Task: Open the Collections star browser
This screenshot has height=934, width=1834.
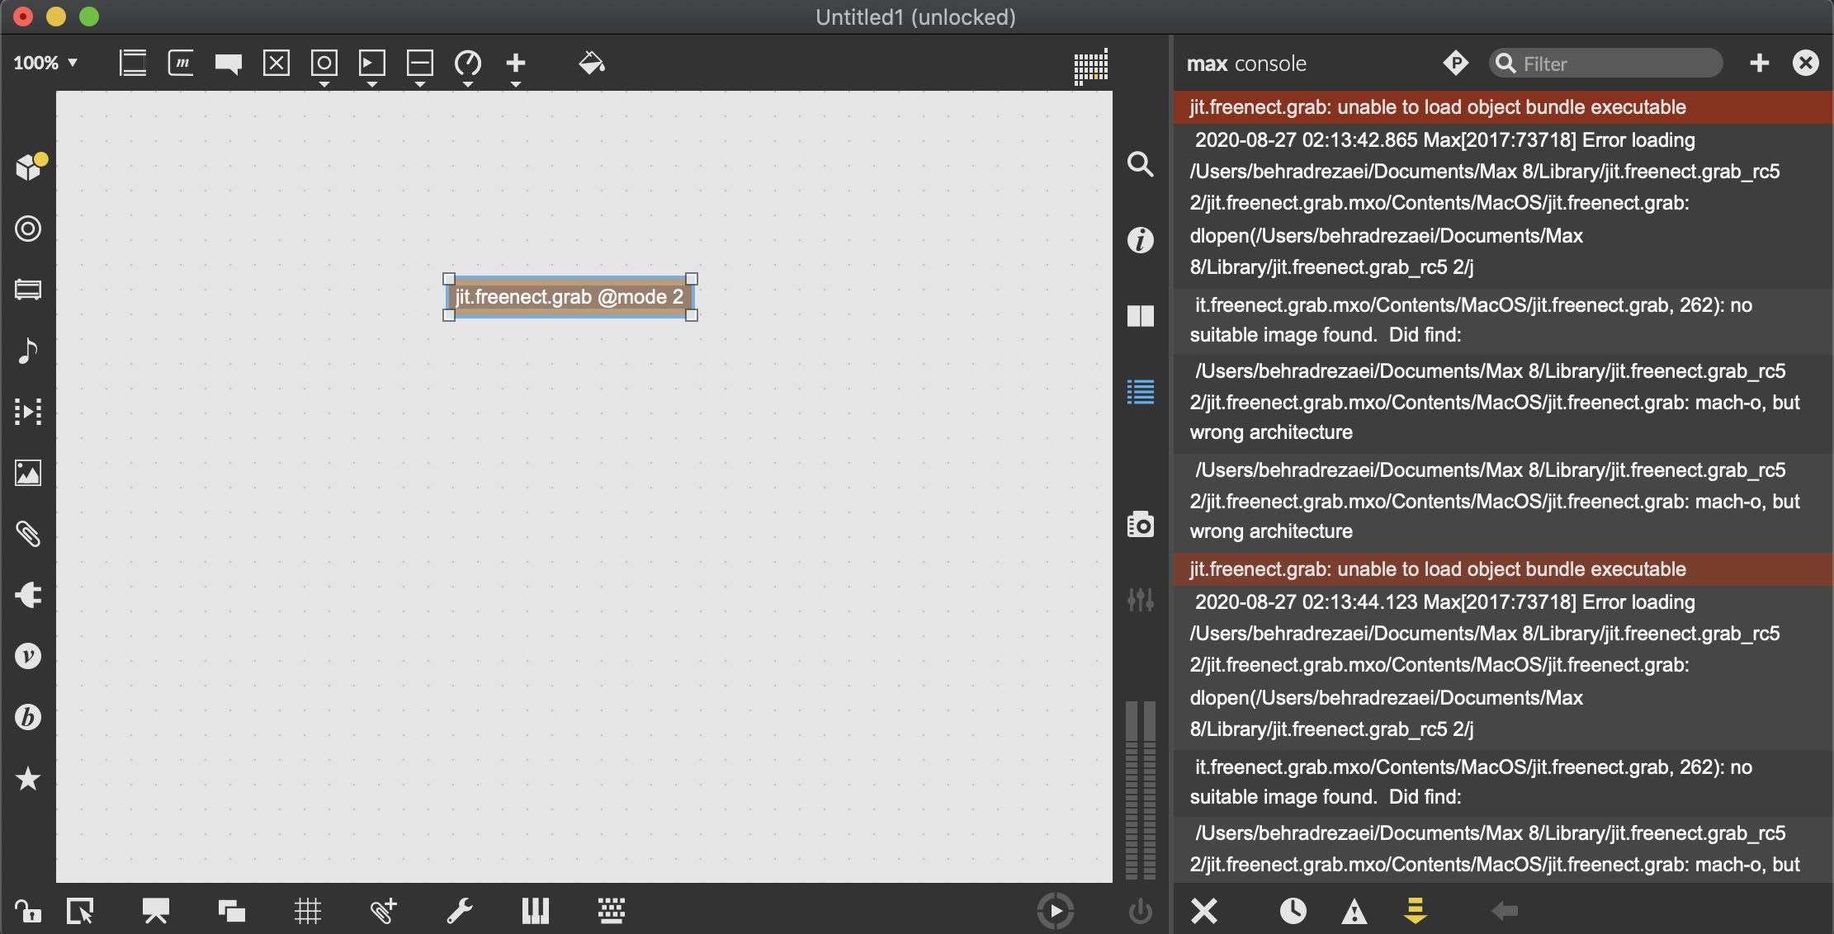Action: coord(28,778)
